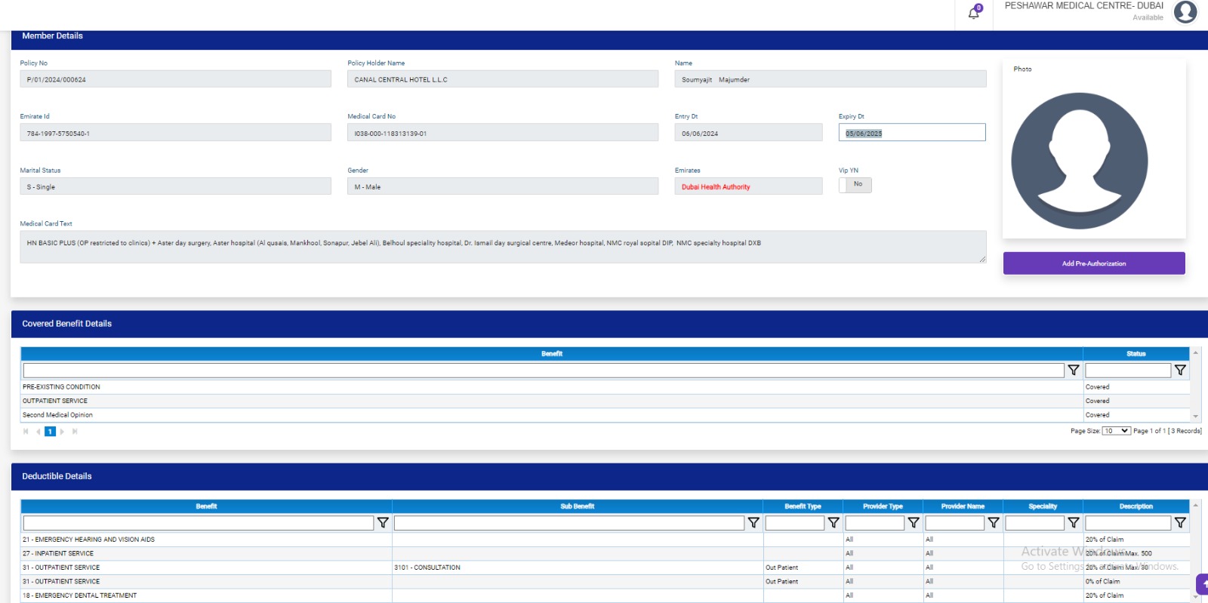Open the notification bell in header
The image size is (1208, 603).
click(974, 13)
